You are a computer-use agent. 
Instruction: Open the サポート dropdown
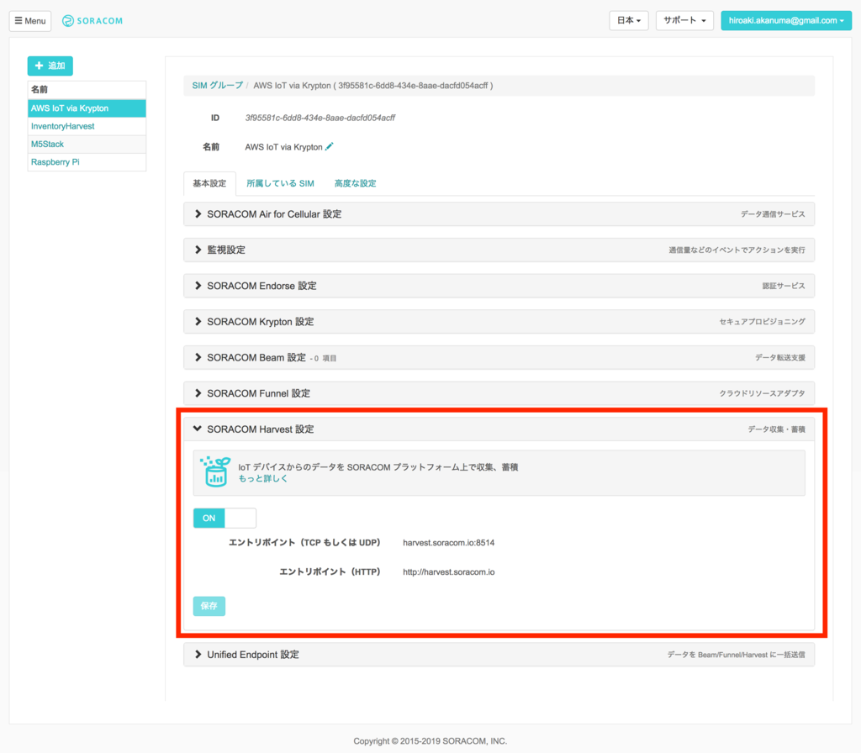click(x=684, y=20)
